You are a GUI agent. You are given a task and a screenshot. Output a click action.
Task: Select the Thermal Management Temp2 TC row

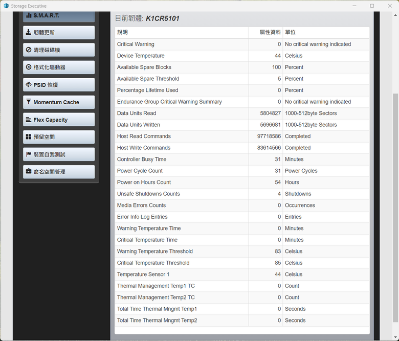tap(242, 298)
